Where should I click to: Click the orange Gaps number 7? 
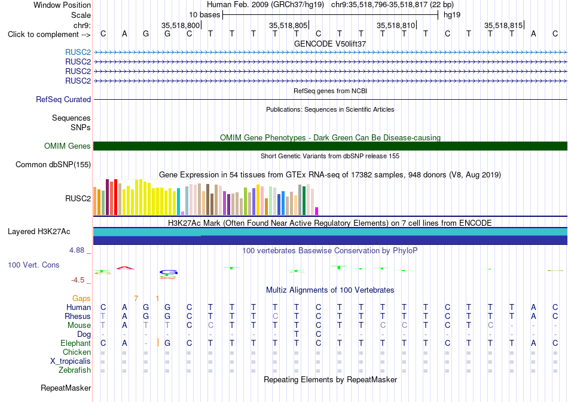pyautogui.click(x=136, y=299)
